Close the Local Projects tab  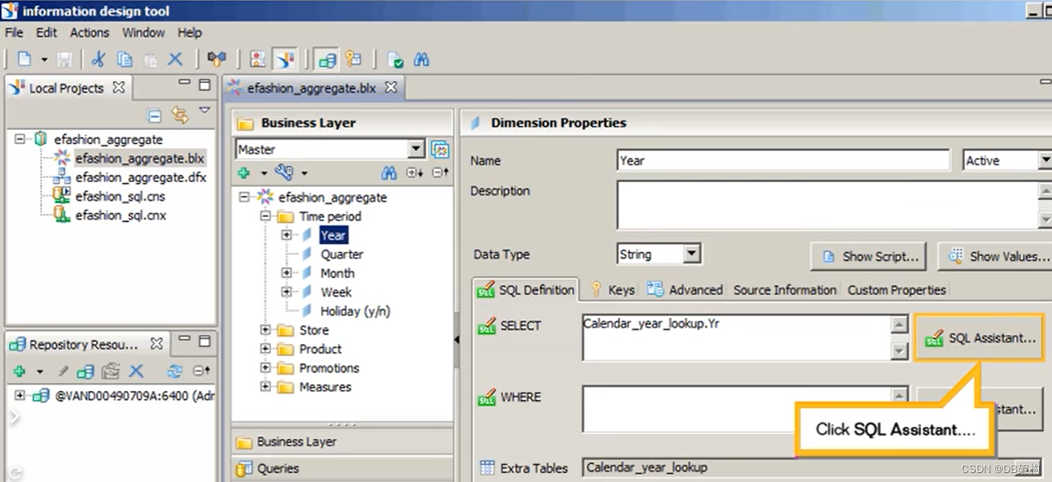click(119, 86)
